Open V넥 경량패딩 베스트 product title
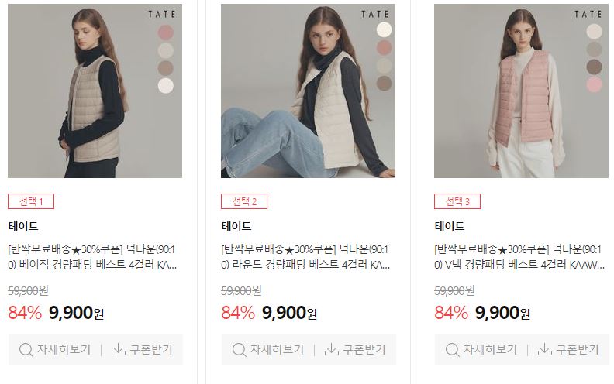 pyautogui.click(x=519, y=257)
